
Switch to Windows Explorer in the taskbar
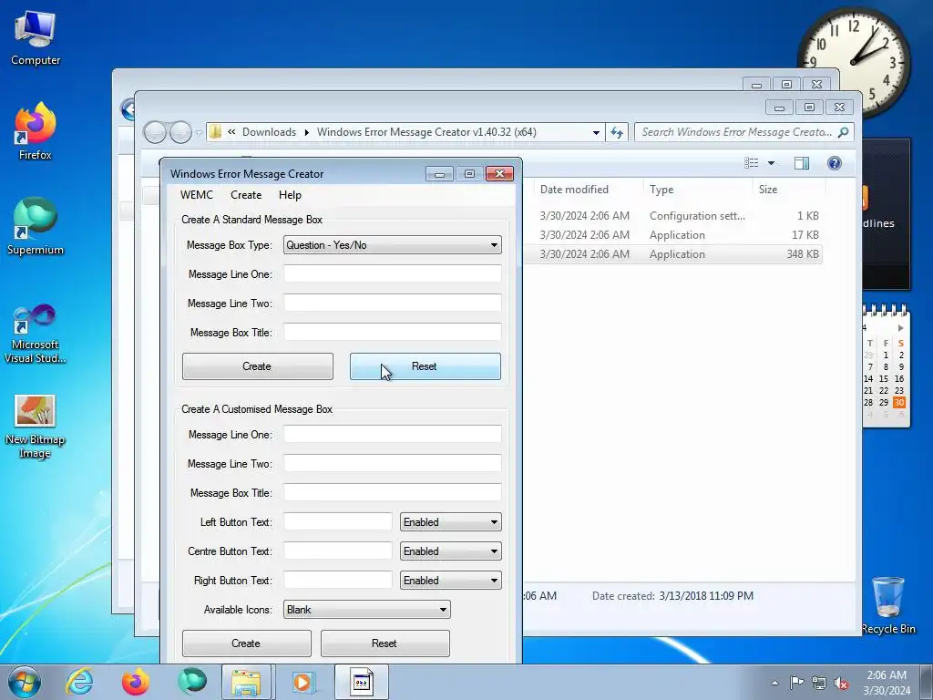click(x=246, y=682)
